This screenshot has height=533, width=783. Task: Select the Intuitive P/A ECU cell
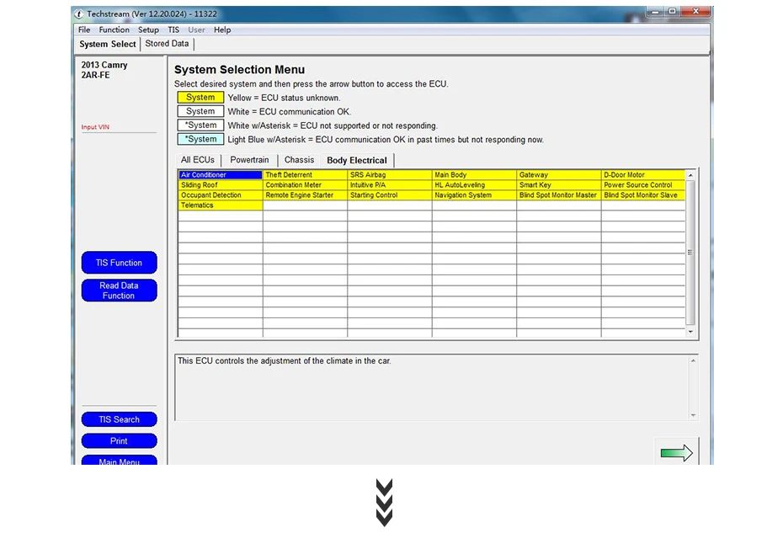390,185
